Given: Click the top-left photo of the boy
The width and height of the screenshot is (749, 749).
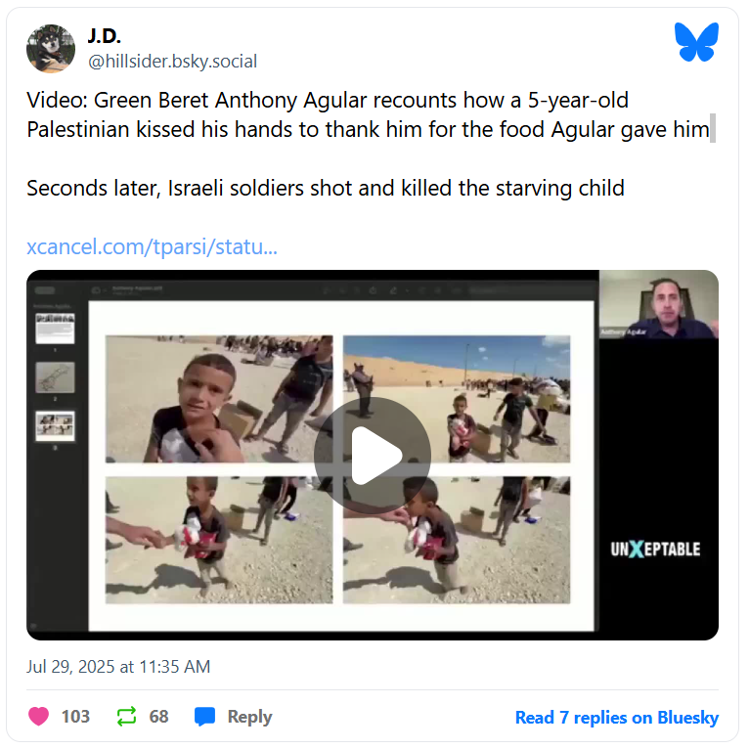Looking at the screenshot, I should pos(219,399).
